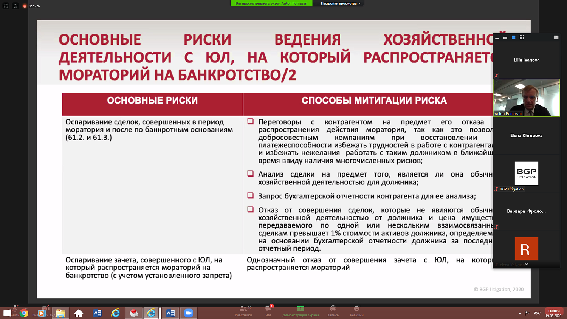This screenshot has width=567, height=319.
Task: Click the green viewing Anton Pomazan screen banner
Action: (271, 3)
